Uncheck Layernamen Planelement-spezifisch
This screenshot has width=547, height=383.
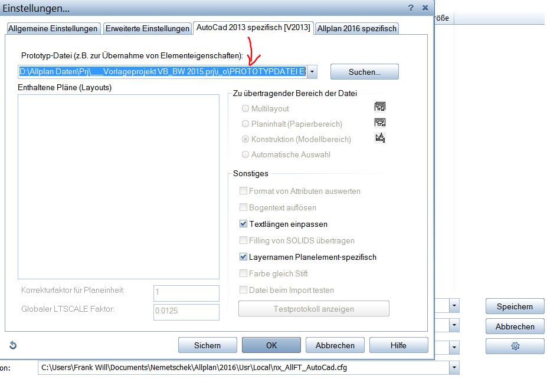(x=244, y=257)
